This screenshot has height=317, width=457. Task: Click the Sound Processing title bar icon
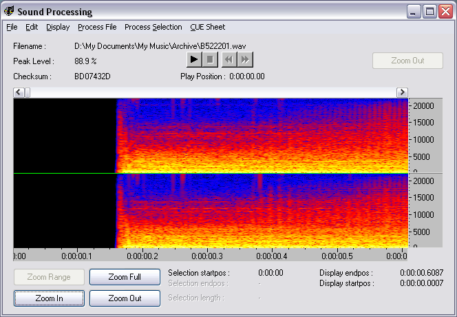[9, 12]
